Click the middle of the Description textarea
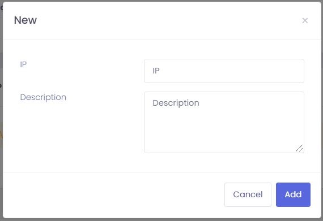The height and width of the screenshot is (221, 323). tap(224, 122)
